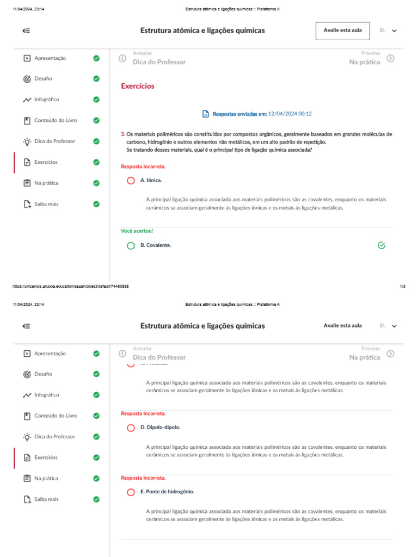The image size is (418, 557).
Task: Expand the user profile dropdown arrow
Action: [x=395, y=31]
